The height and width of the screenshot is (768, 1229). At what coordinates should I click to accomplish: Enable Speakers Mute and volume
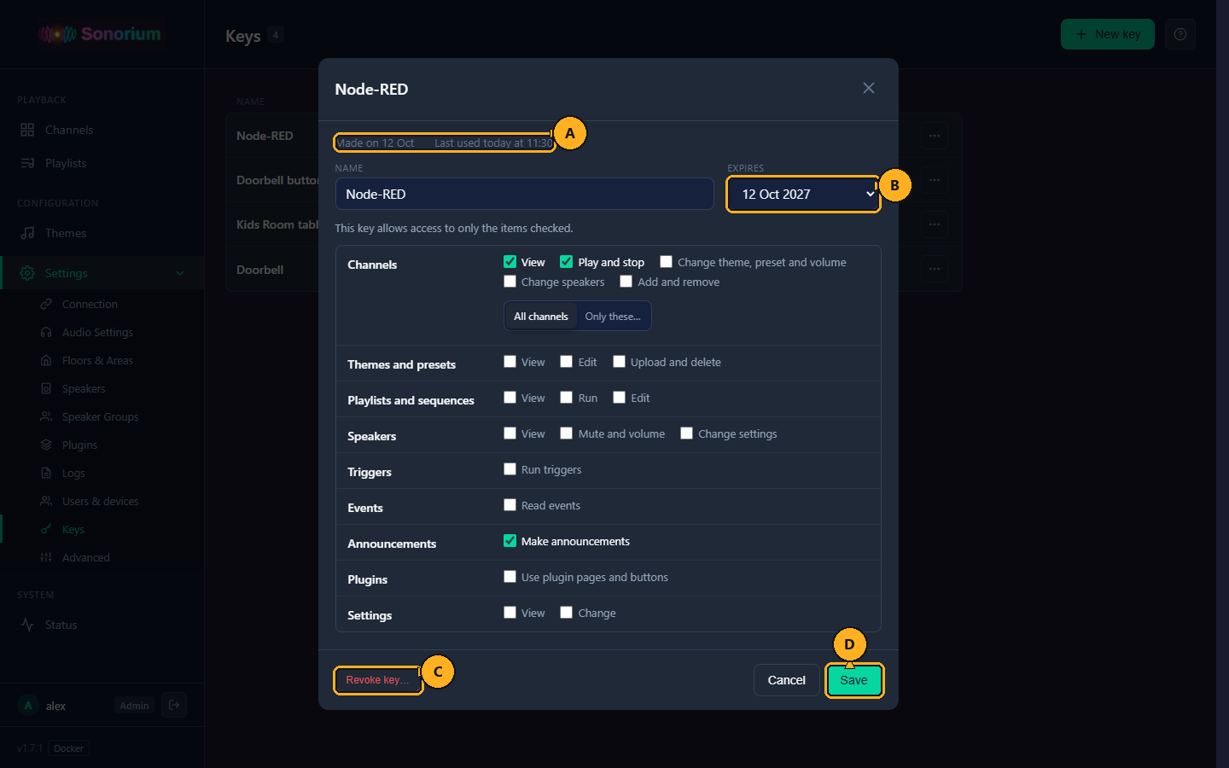click(567, 433)
